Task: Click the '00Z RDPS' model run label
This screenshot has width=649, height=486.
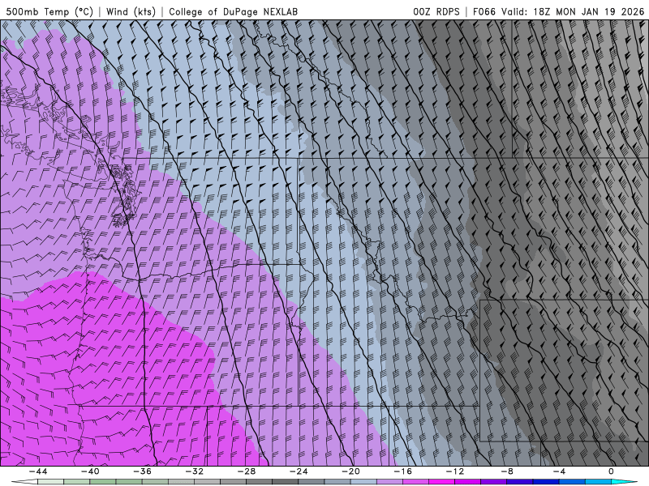Action: (436, 12)
